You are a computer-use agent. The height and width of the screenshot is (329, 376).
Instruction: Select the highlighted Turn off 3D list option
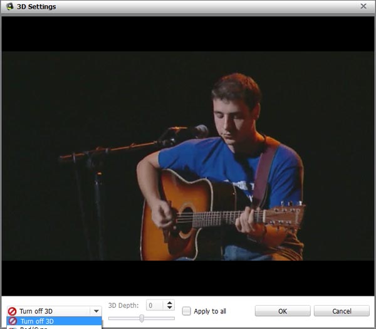[54, 321]
